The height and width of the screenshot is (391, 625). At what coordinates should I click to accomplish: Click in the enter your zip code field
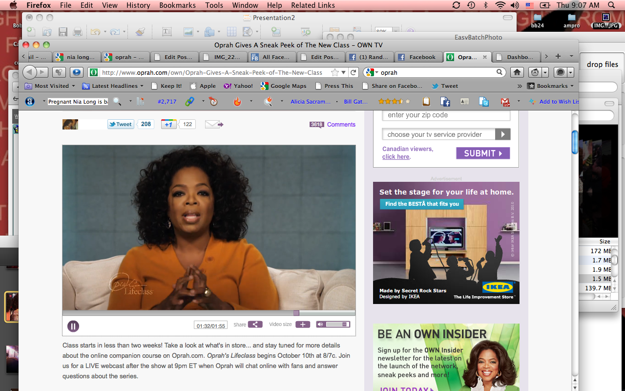tap(446, 115)
